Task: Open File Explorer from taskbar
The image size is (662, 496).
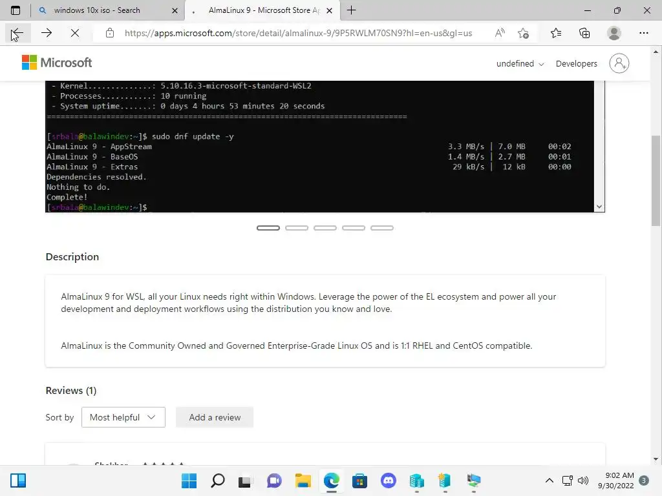Action: pyautogui.click(x=303, y=480)
